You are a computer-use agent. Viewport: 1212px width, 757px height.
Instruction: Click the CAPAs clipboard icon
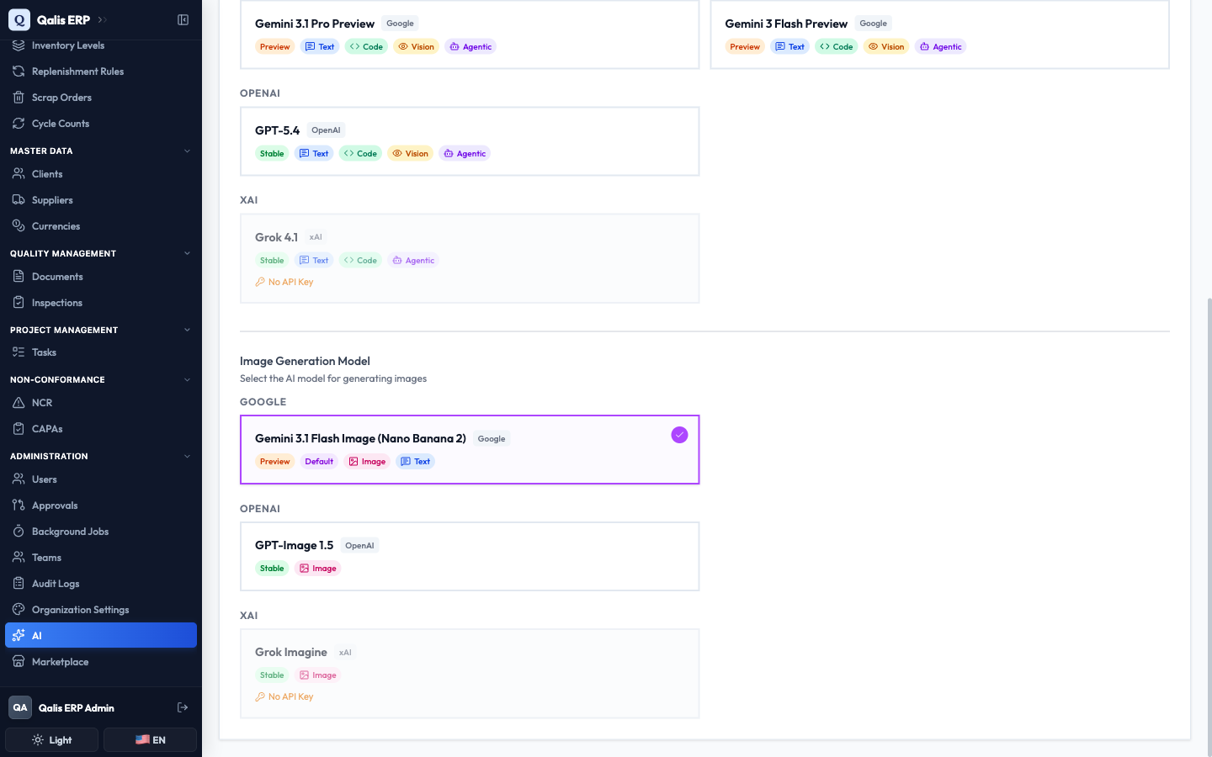19,429
